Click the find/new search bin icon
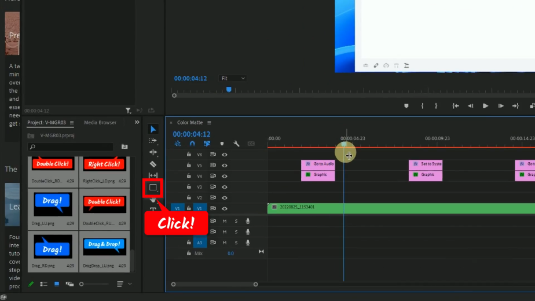Viewport: 535px width, 301px height. point(124,147)
